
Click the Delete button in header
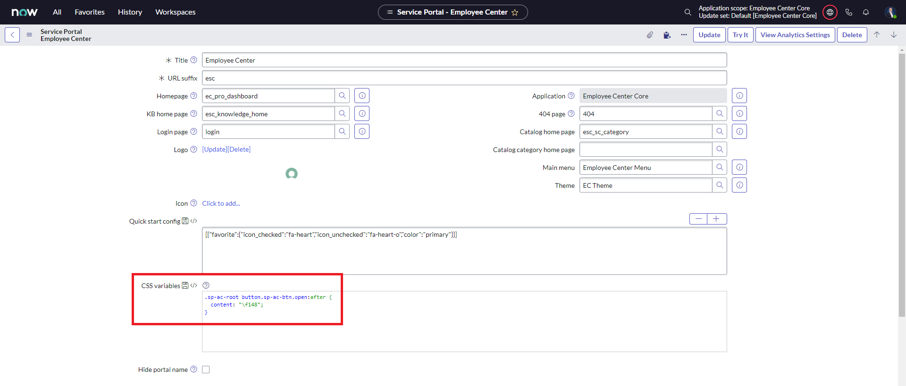(852, 35)
